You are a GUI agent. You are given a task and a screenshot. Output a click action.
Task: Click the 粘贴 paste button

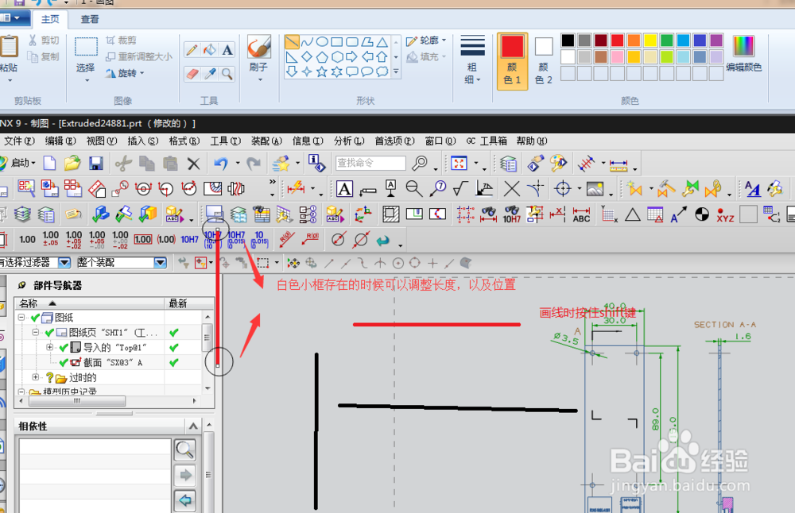(x=8, y=58)
